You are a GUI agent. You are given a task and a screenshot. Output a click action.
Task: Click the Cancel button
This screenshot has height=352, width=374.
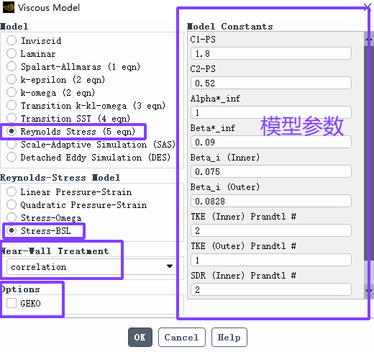tap(182, 338)
